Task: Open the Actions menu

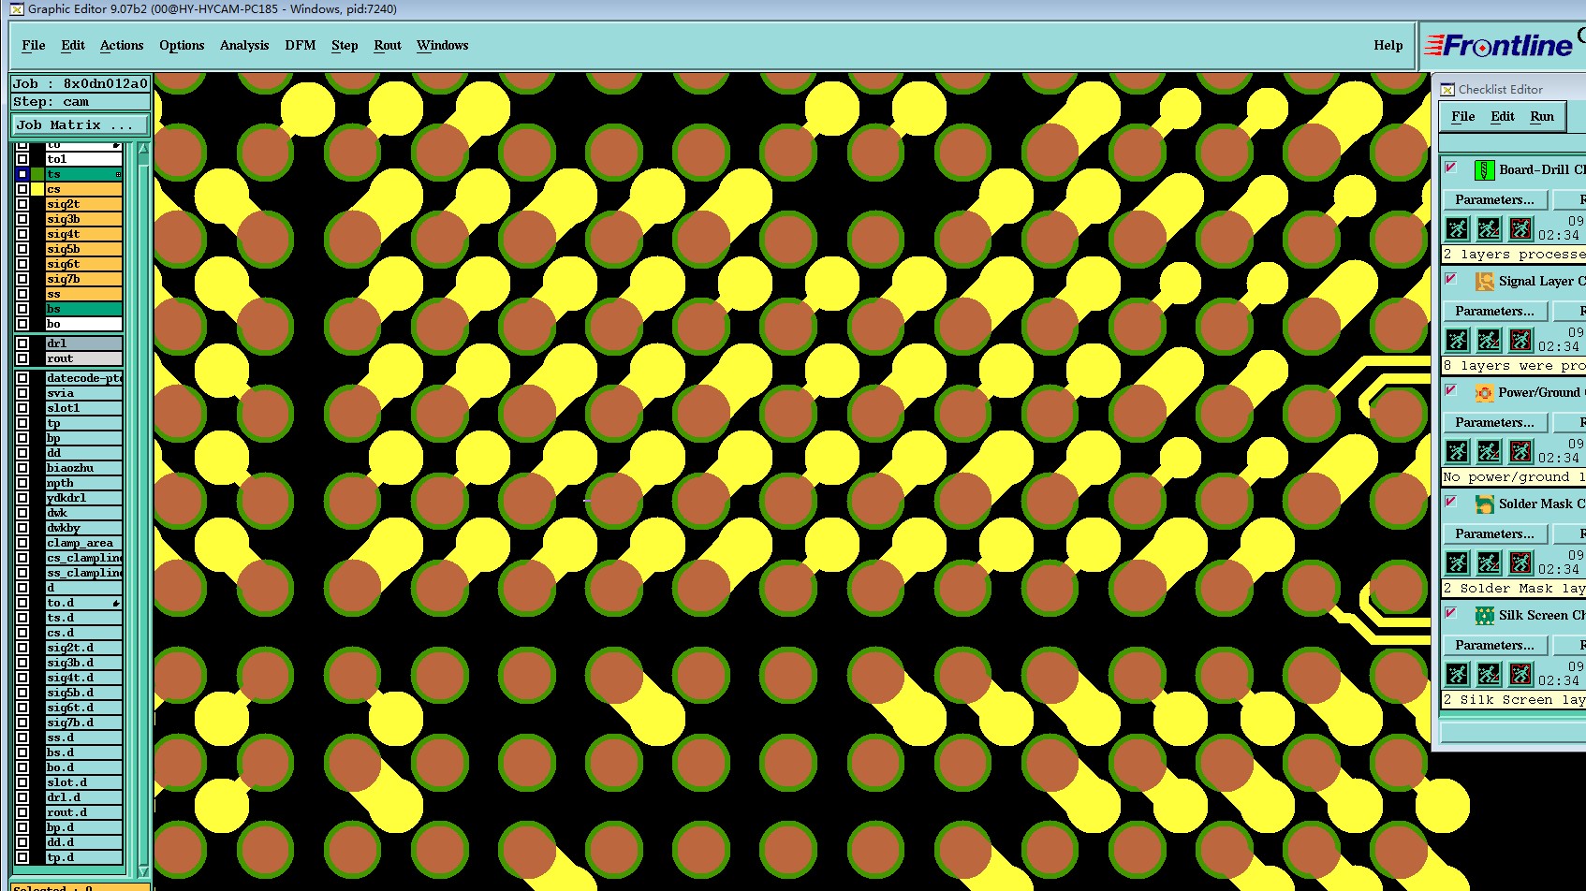Action: pyautogui.click(x=122, y=45)
